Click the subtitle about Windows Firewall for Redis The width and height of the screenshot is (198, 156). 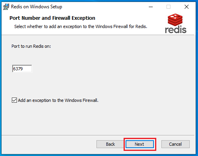[x=81, y=26]
